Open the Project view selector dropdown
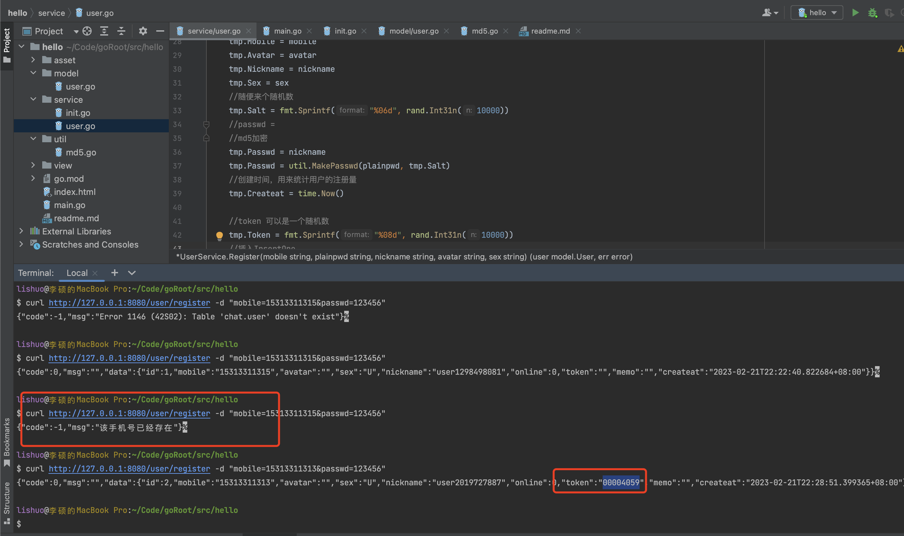The width and height of the screenshot is (904, 536). (75, 31)
